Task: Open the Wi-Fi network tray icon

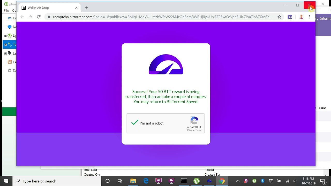Action: (x=288, y=181)
